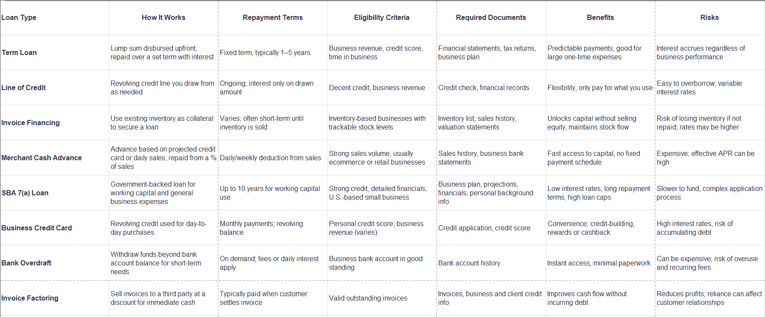
Task: Click the Line of Credit row label
Action: click(24, 88)
